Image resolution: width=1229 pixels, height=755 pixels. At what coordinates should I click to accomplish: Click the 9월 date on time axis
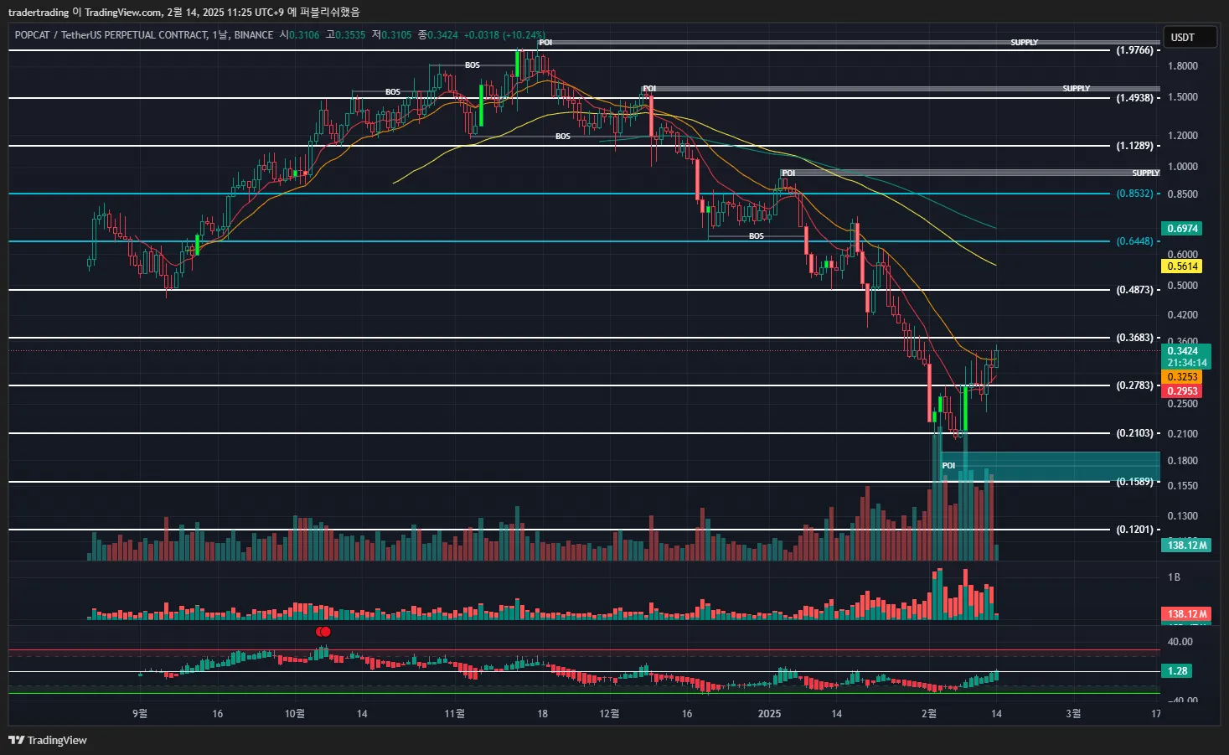(140, 714)
